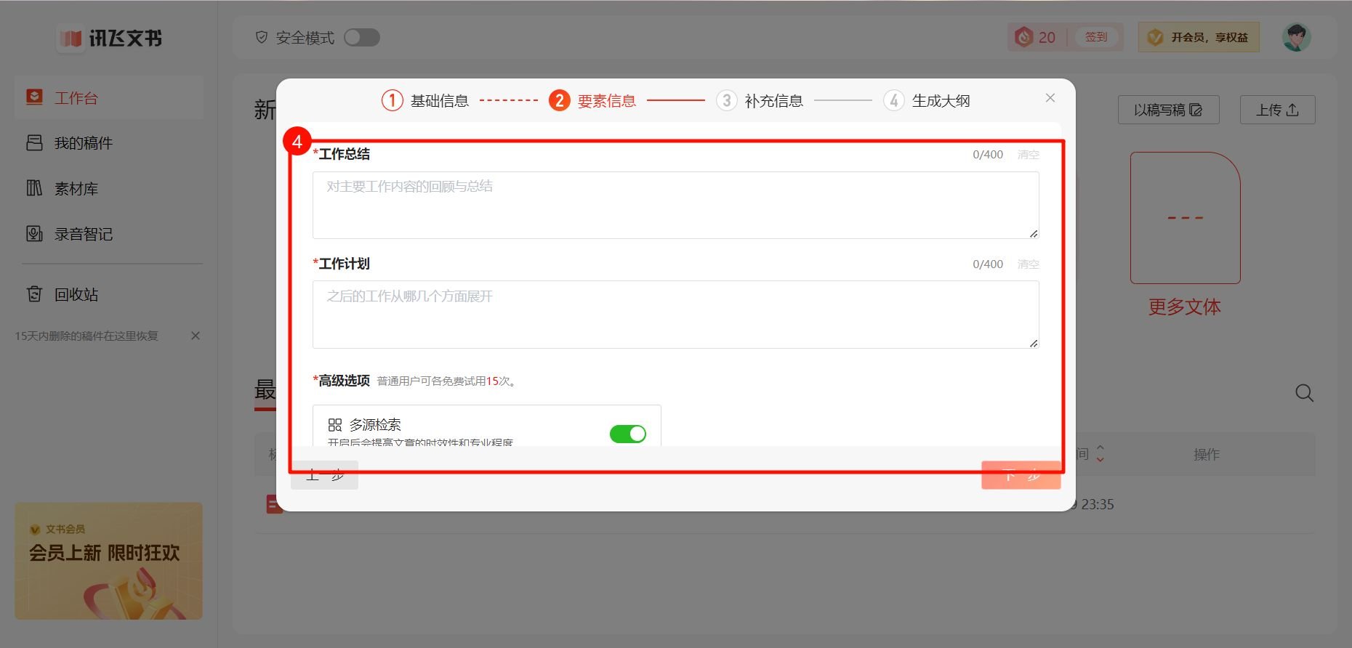1352x648 pixels.
Task: Click the 以稿写稿 button
Action: click(1169, 110)
